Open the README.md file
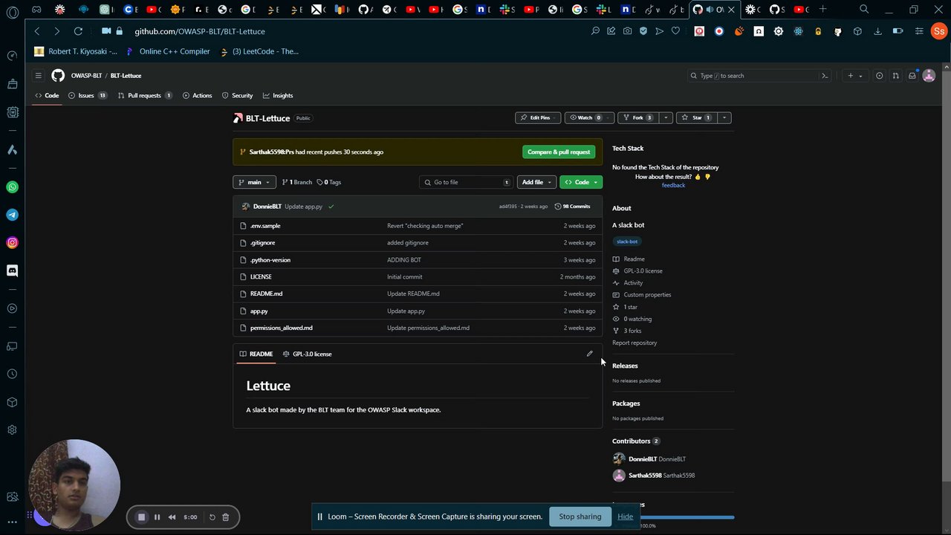951x535 pixels. click(x=266, y=294)
